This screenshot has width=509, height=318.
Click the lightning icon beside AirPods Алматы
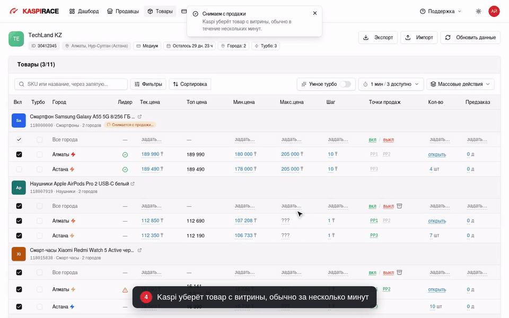(73, 221)
